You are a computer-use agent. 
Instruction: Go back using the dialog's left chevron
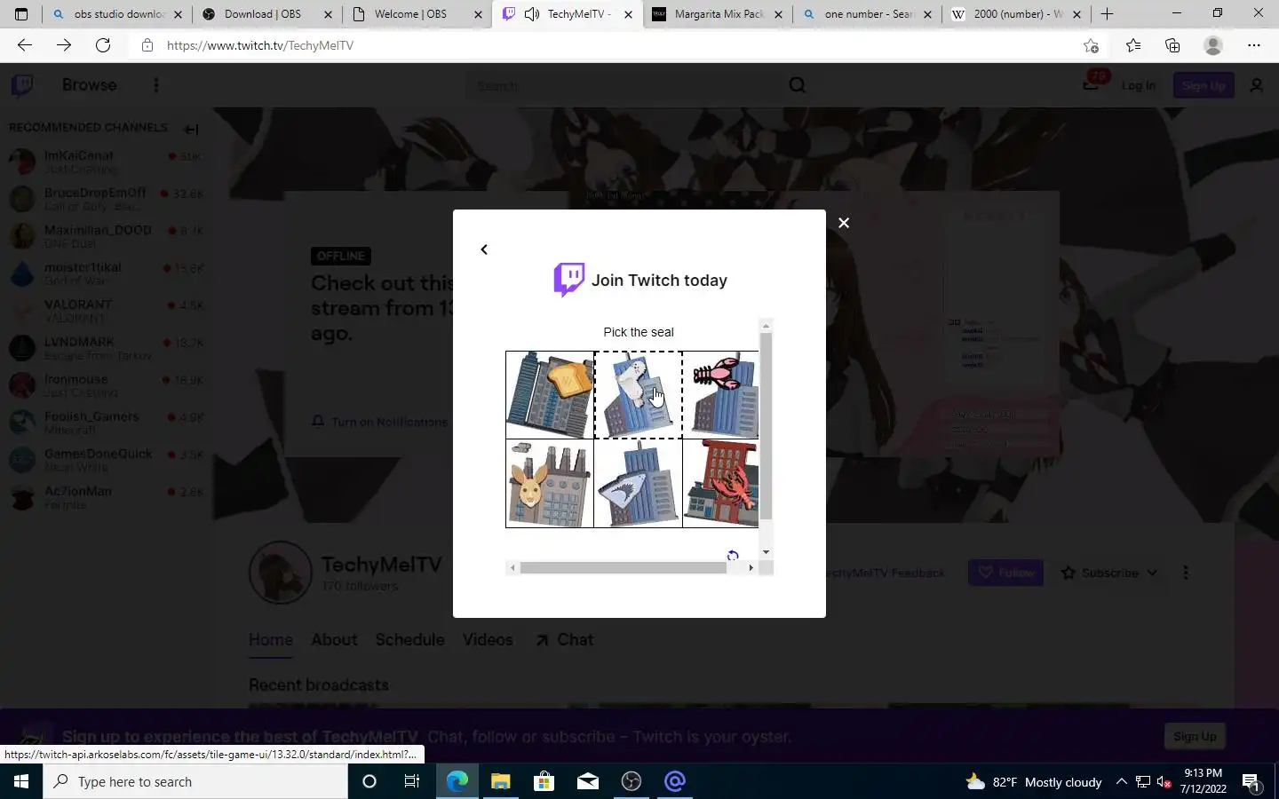pyautogui.click(x=484, y=249)
